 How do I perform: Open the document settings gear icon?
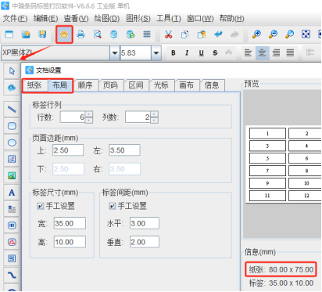(x=64, y=34)
